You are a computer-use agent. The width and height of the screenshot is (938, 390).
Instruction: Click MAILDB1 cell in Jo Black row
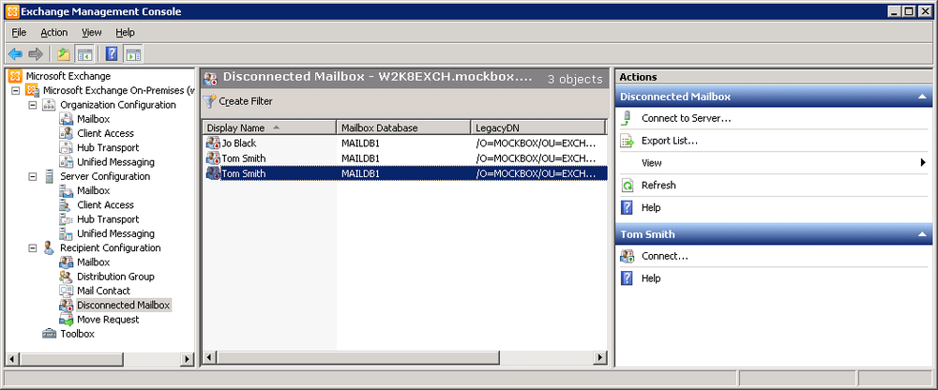point(361,143)
